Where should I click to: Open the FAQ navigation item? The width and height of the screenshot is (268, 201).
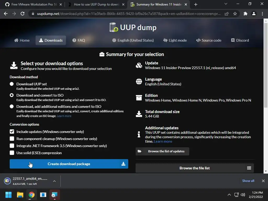79,40
